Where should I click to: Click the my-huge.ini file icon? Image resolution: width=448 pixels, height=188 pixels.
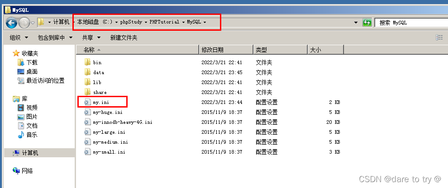tap(87, 112)
